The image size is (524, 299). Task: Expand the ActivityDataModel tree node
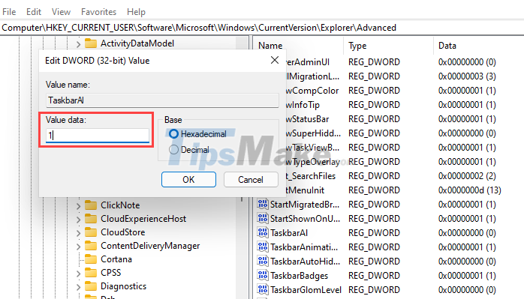coord(78,43)
